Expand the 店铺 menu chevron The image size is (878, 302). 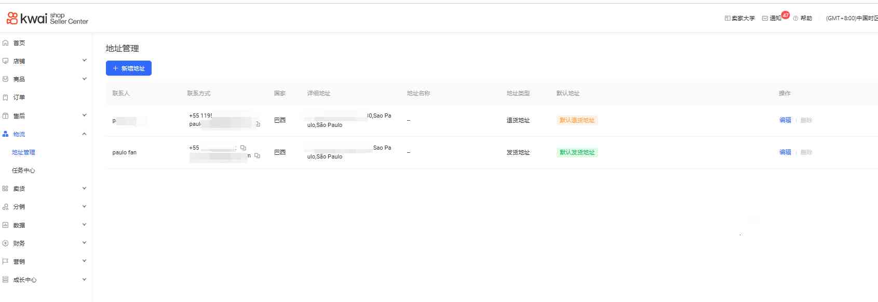(84, 61)
